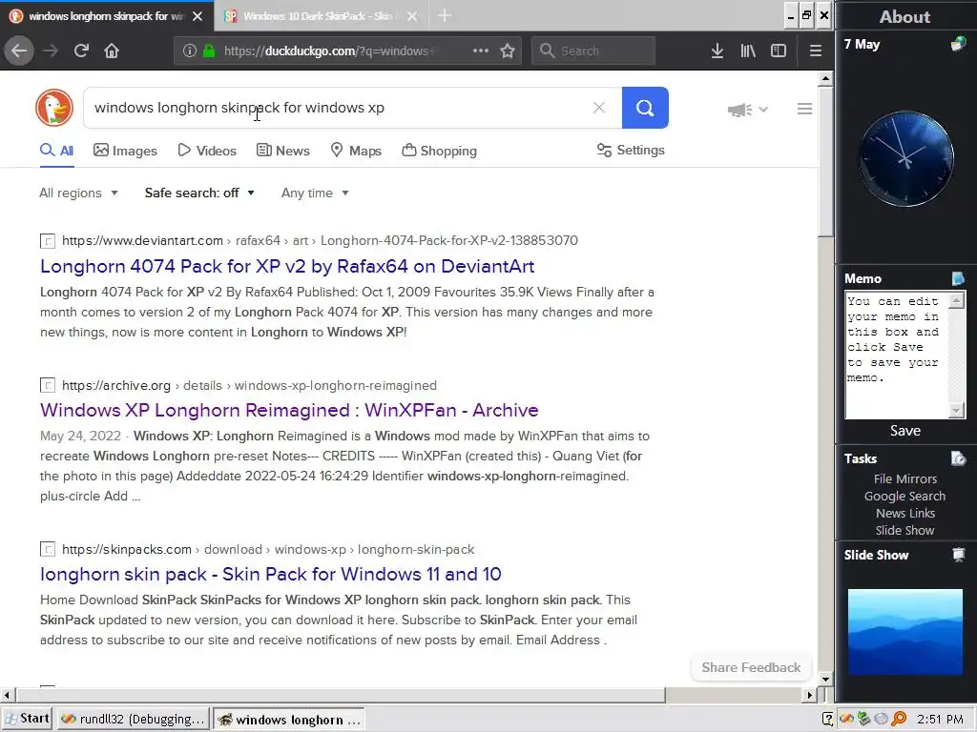Click the Firefox toolbar Search box
Viewport: 977px width, 732px height.
tap(593, 51)
